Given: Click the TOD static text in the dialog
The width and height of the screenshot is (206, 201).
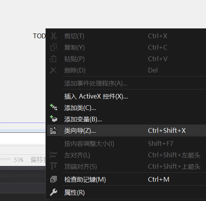Looking at the screenshot, I should [x=39, y=36].
